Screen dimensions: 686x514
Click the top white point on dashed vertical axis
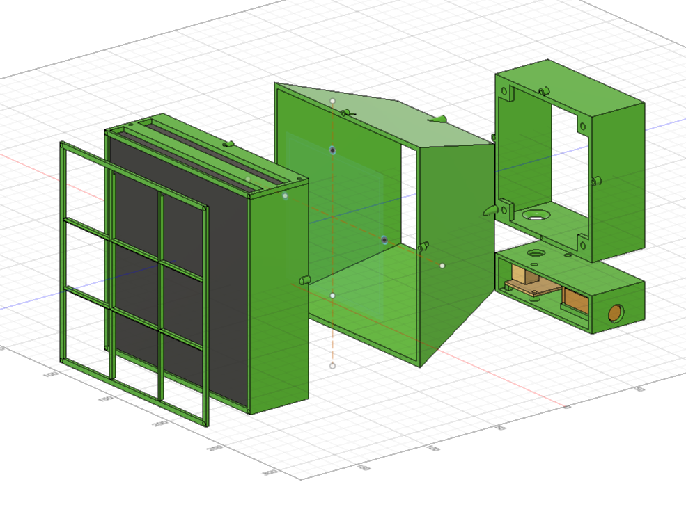[x=332, y=101]
